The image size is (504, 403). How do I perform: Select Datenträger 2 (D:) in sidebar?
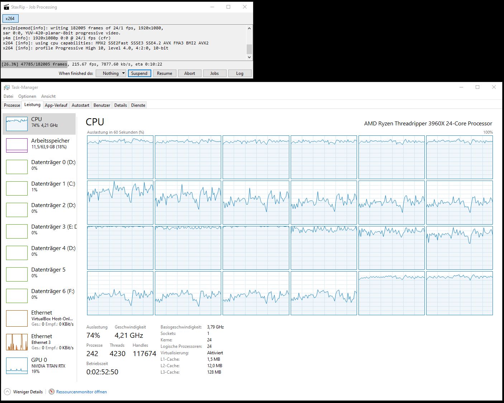pos(39,210)
